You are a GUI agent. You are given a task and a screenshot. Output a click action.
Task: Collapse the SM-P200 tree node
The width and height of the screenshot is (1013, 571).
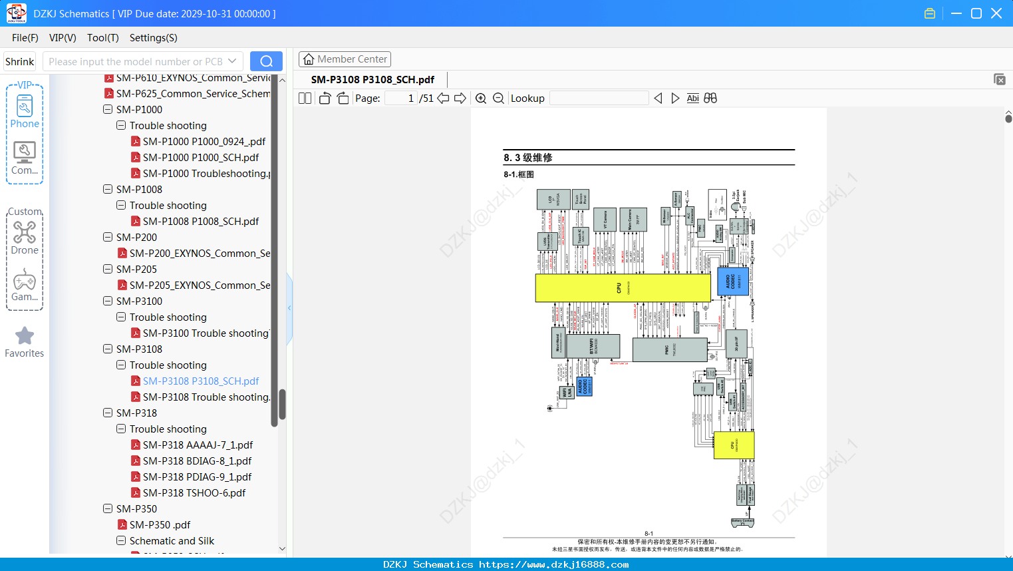[108, 237]
